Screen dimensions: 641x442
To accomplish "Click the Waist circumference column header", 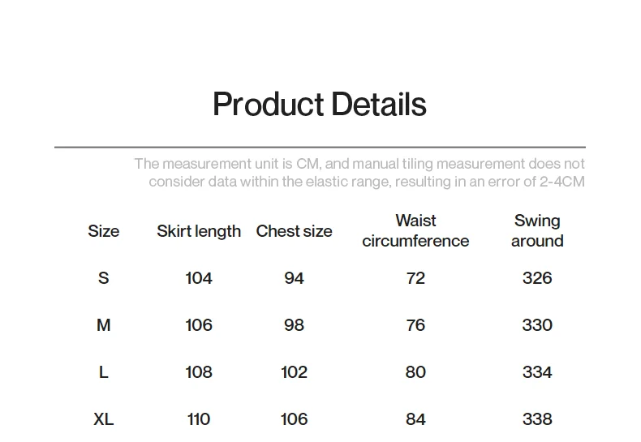I will [415, 231].
